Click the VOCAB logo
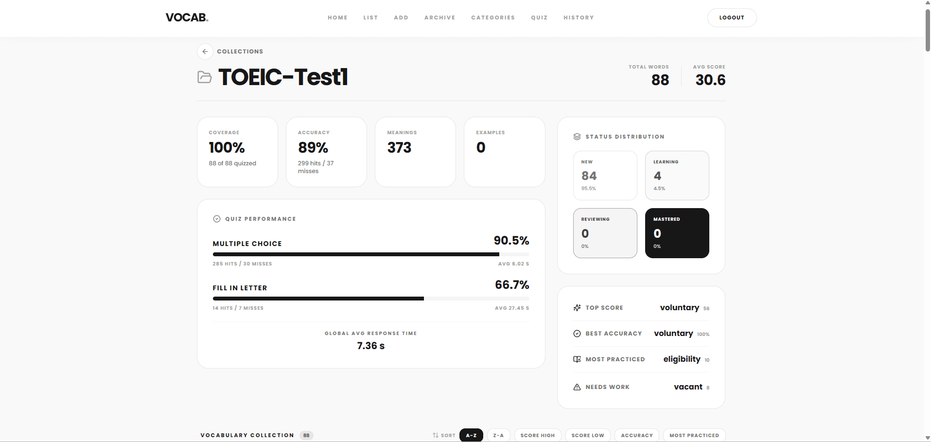The image size is (931, 442). pos(187,18)
